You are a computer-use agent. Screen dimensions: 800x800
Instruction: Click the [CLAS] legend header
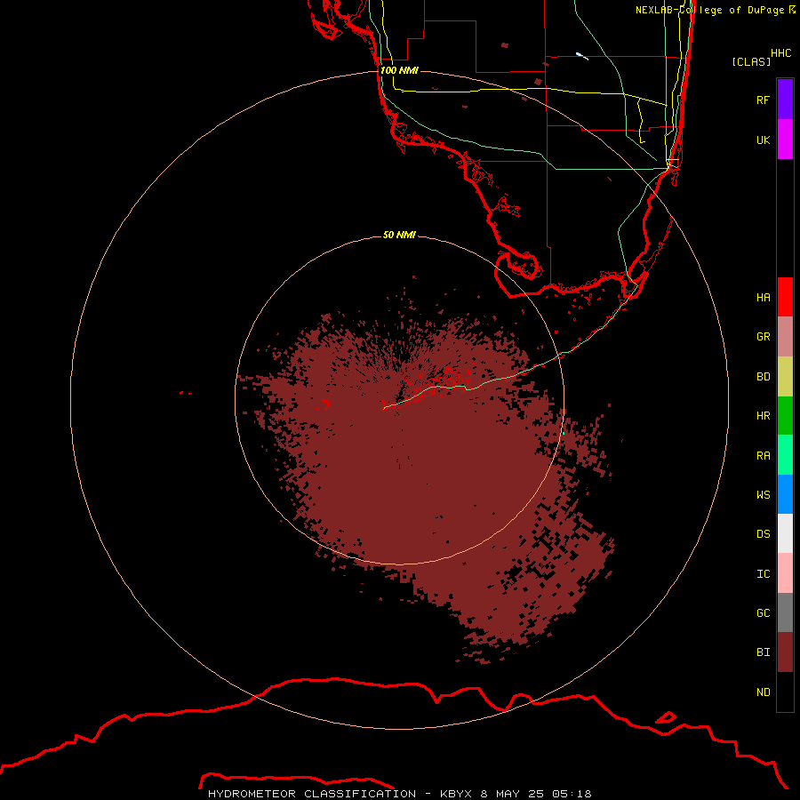point(751,61)
